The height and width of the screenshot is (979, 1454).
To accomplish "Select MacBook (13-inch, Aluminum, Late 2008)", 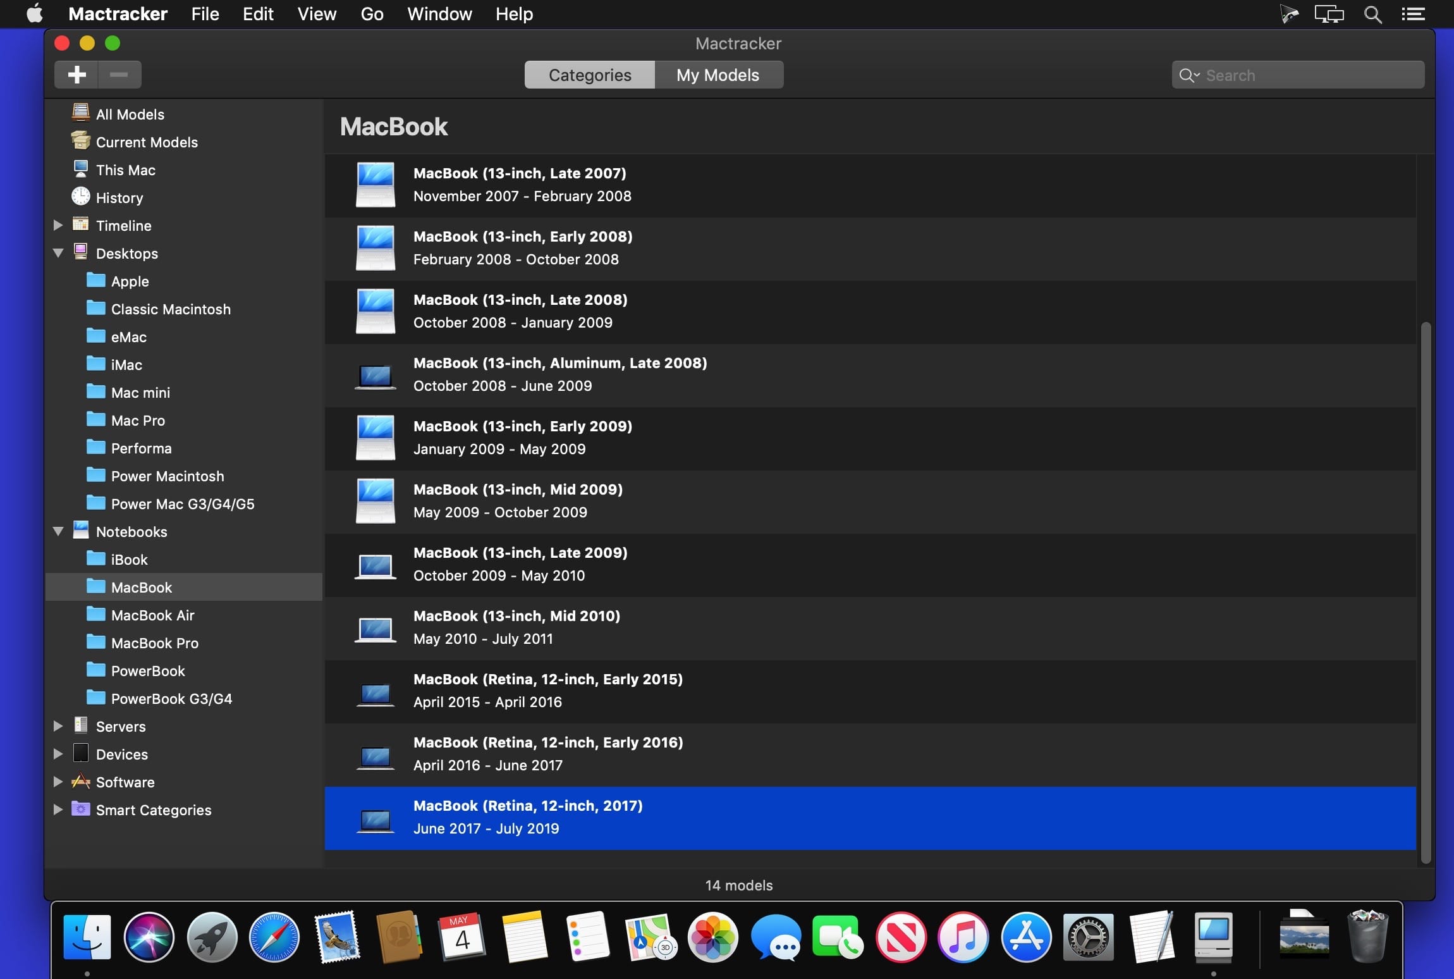I will click(x=559, y=374).
